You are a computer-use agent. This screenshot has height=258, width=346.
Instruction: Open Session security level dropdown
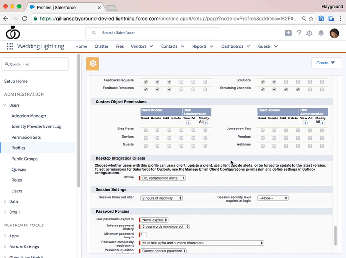272,198
